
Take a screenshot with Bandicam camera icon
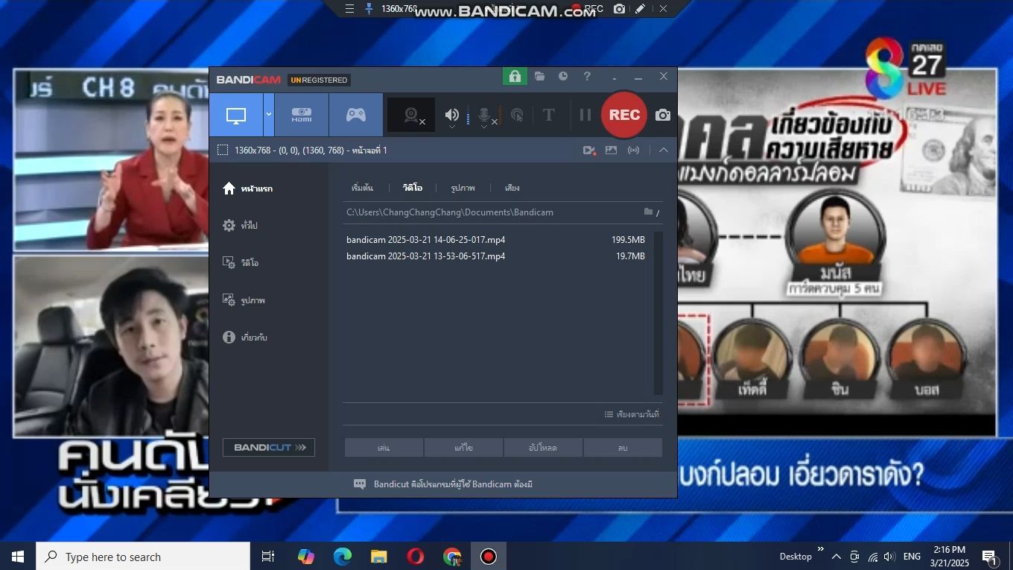tap(663, 115)
